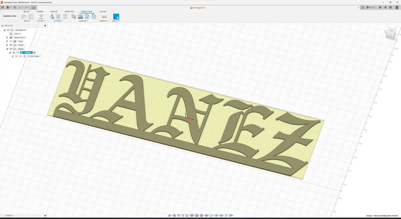Open a new design tab with plus
The height and width of the screenshot is (219, 401).
point(363,7)
